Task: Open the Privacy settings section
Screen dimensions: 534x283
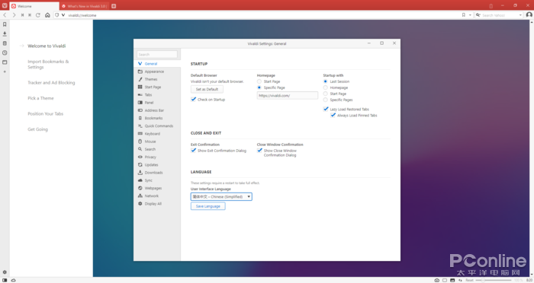Action: point(150,157)
